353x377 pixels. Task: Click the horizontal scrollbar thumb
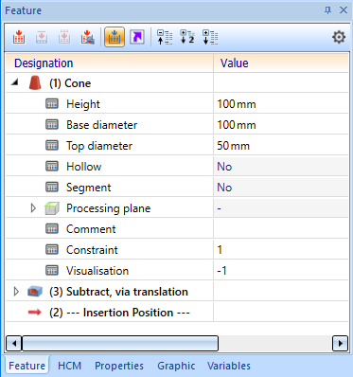120,343
